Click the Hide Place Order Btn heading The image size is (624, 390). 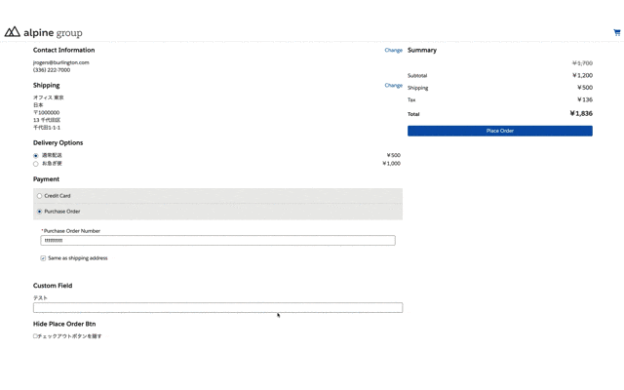(64, 324)
